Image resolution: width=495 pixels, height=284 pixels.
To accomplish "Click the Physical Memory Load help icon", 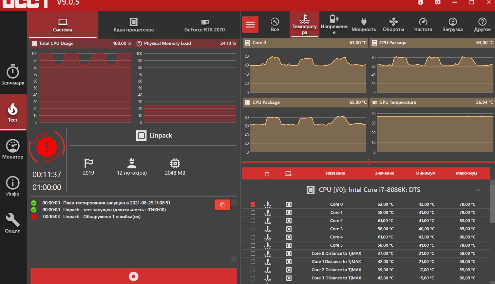I will pyautogui.click(x=139, y=43).
